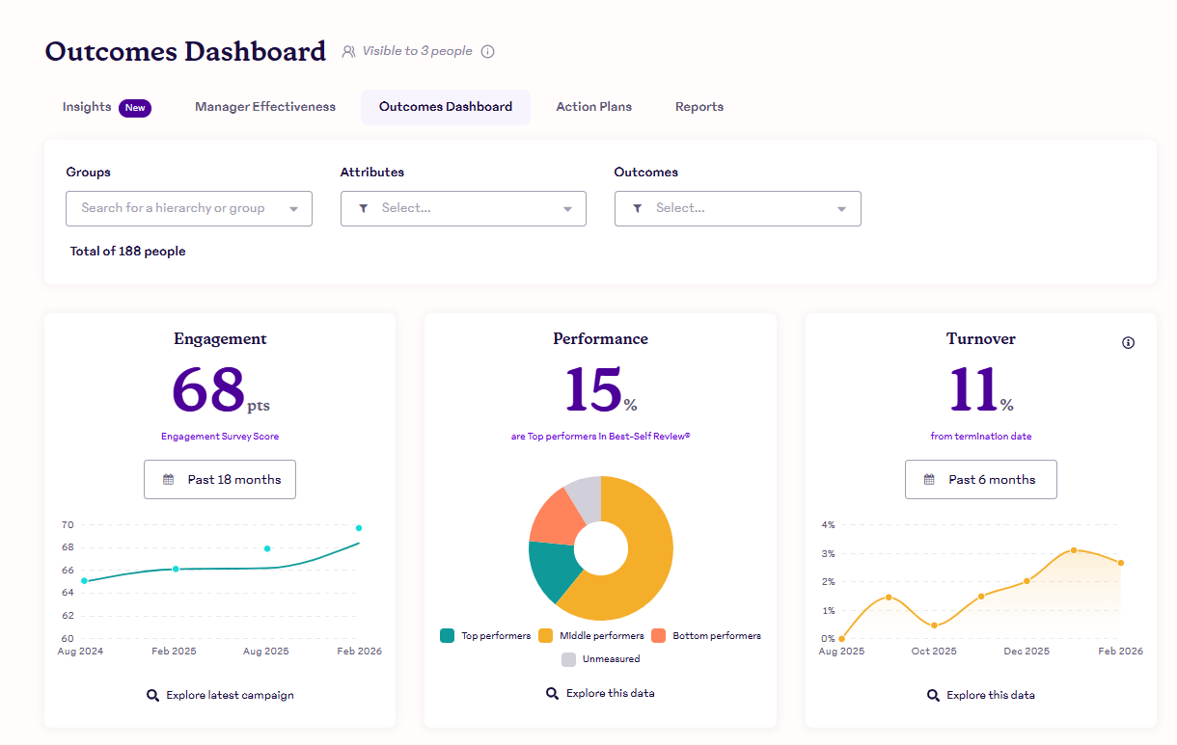Open the Outcomes Select dropdown
This screenshot has height=745, width=1177.
(x=737, y=208)
